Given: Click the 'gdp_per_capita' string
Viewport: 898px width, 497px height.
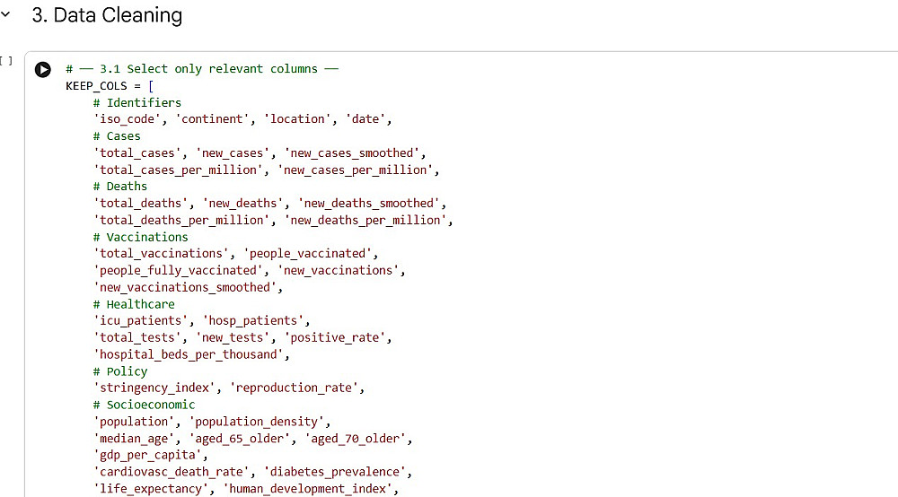Looking at the screenshot, I should (148, 455).
